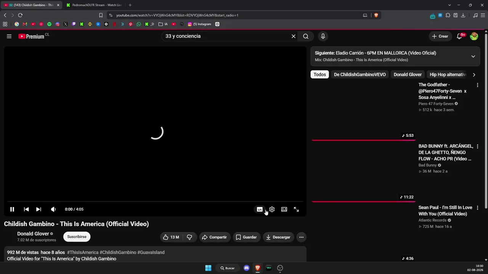Open a new browser tab
Screen dimensions: 488x274
(130, 5)
